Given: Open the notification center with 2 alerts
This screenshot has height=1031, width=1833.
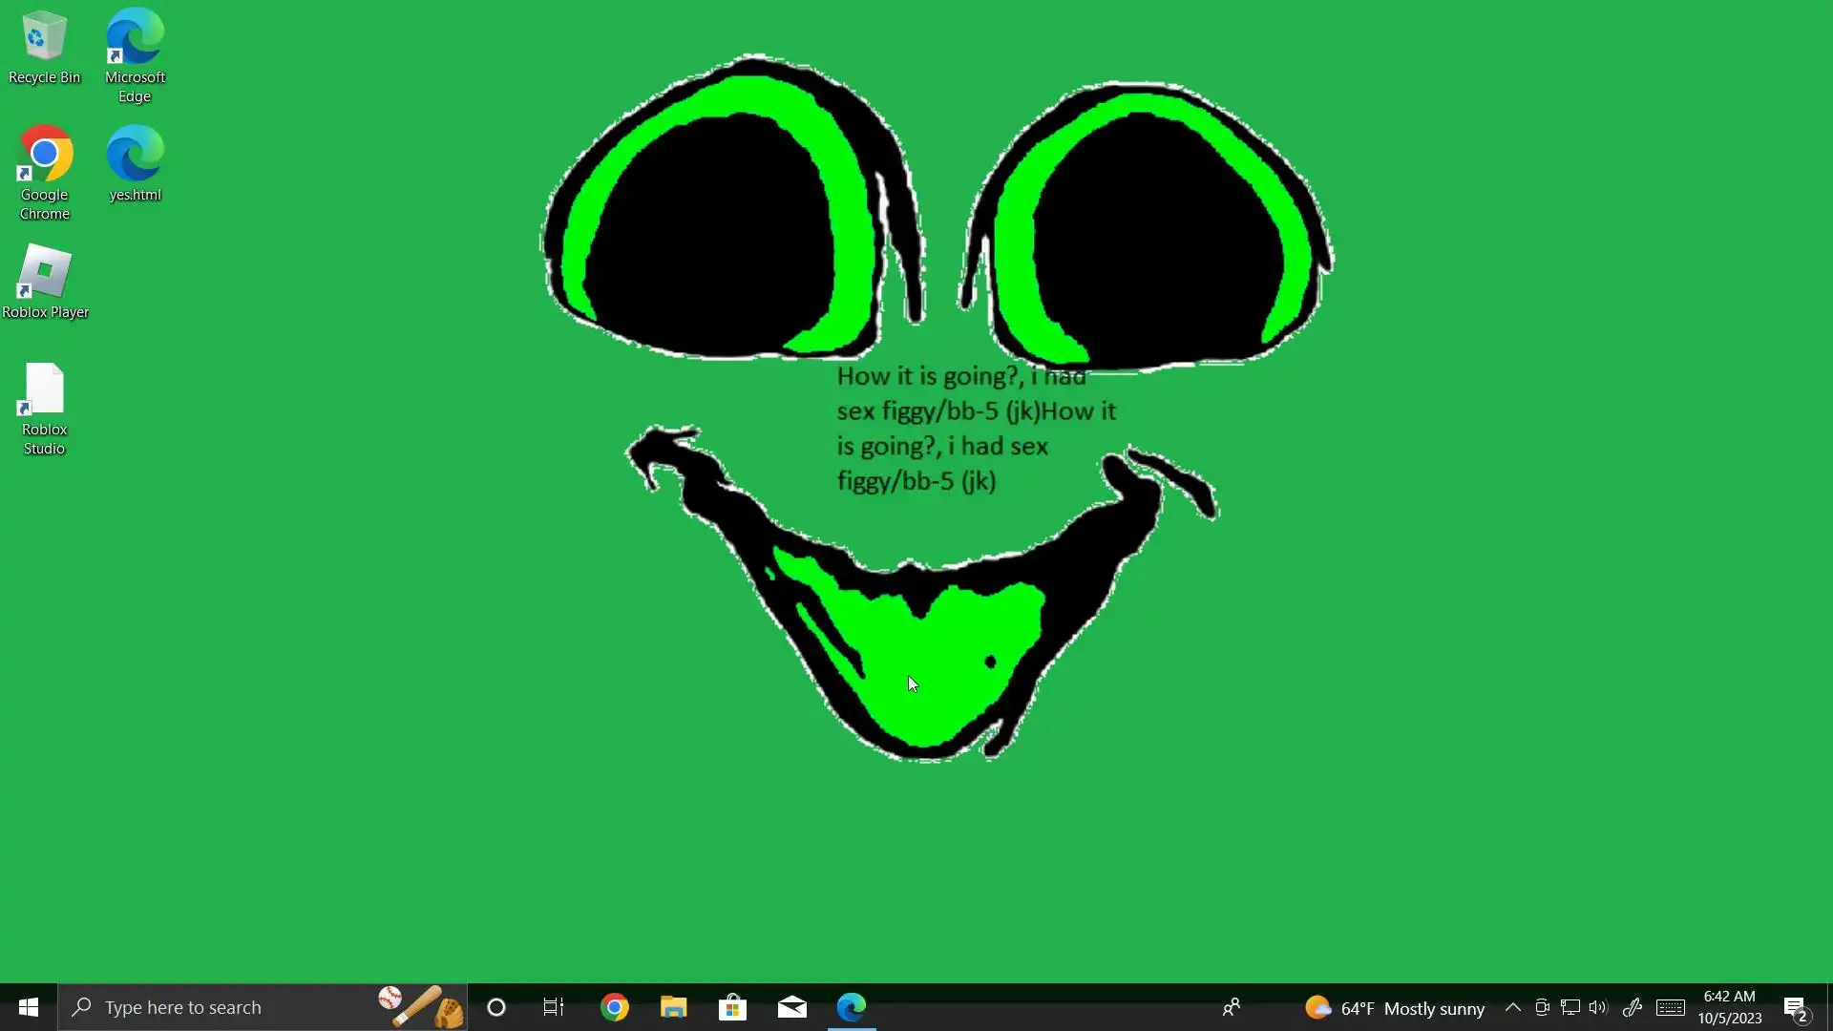Looking at the screenshot, I should 1796,1008.
